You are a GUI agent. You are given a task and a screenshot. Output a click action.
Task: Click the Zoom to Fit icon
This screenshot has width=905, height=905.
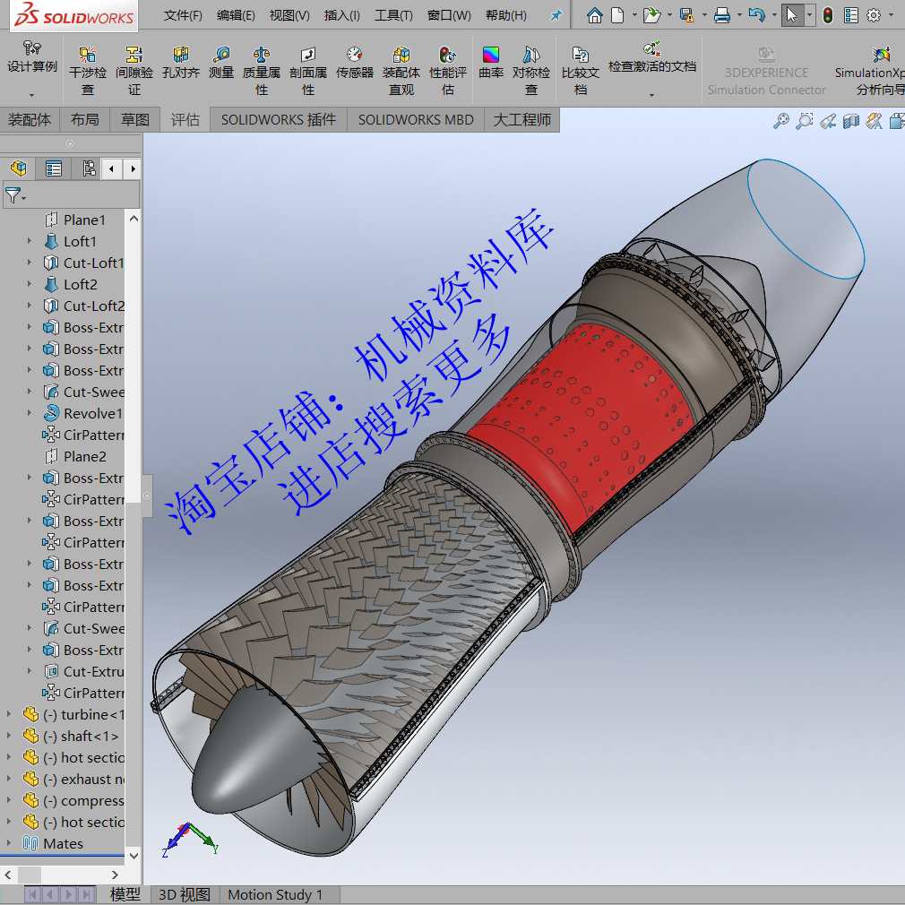(x=781, y=121)
